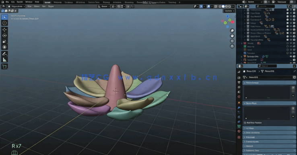Open the Output properties tab
The height and width of the screenshot is (155, 297).
(239, 83)
